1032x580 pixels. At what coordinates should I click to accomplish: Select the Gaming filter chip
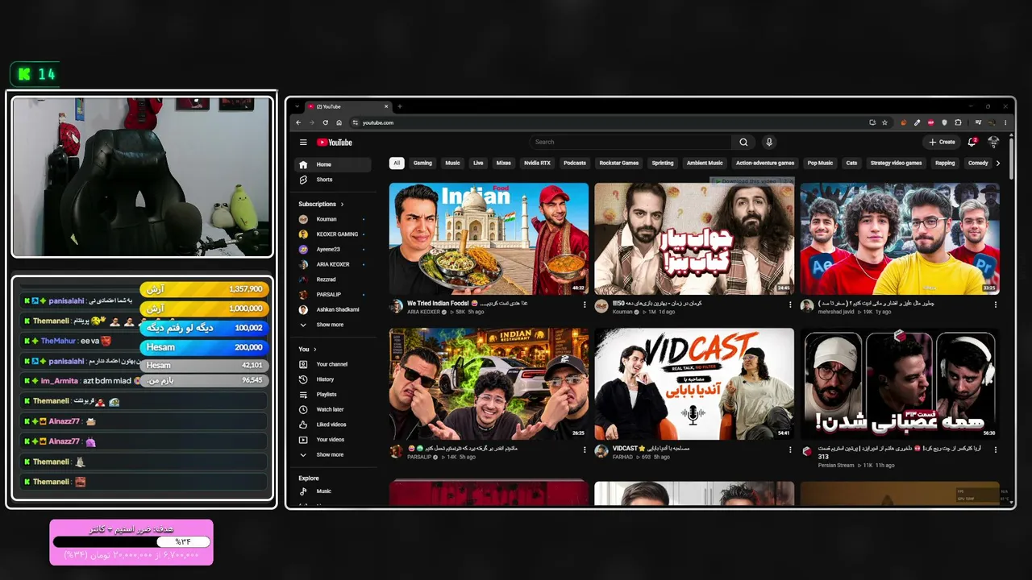[x=422, y=163]
